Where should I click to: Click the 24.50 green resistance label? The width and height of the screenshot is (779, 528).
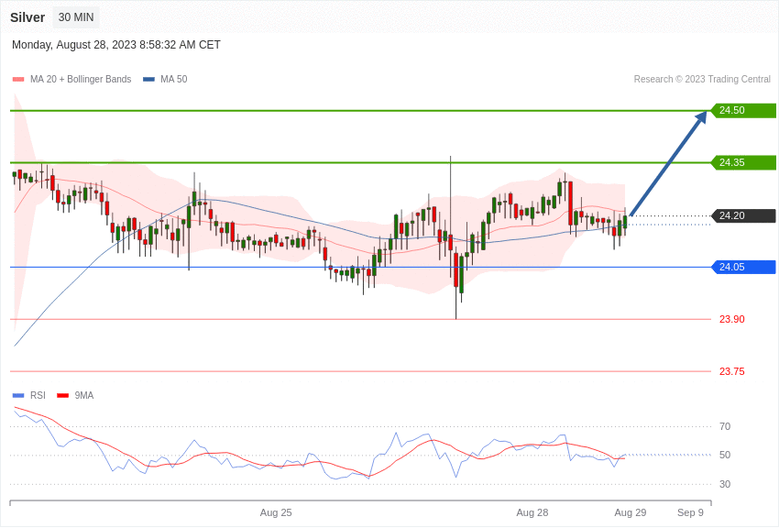[x=744, y=110]
